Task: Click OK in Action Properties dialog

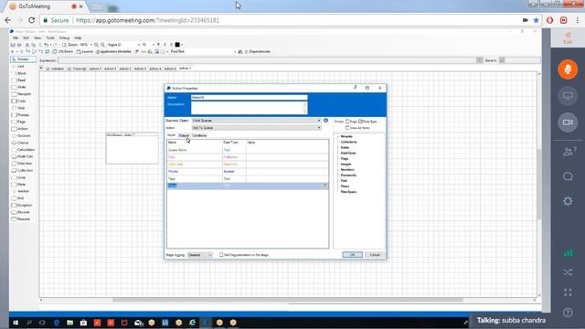Action: click(x=352, y=255)
